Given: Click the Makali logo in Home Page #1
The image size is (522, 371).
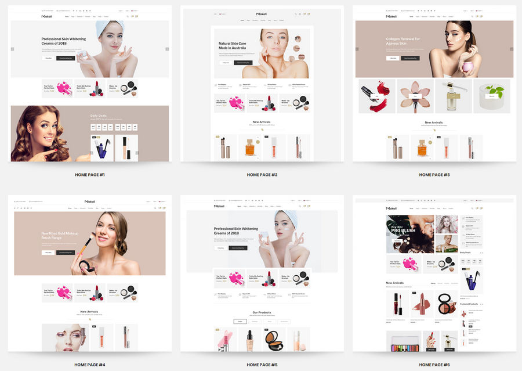Looking at the screenshot, I should pyautogui.click(x=47, y=16).
